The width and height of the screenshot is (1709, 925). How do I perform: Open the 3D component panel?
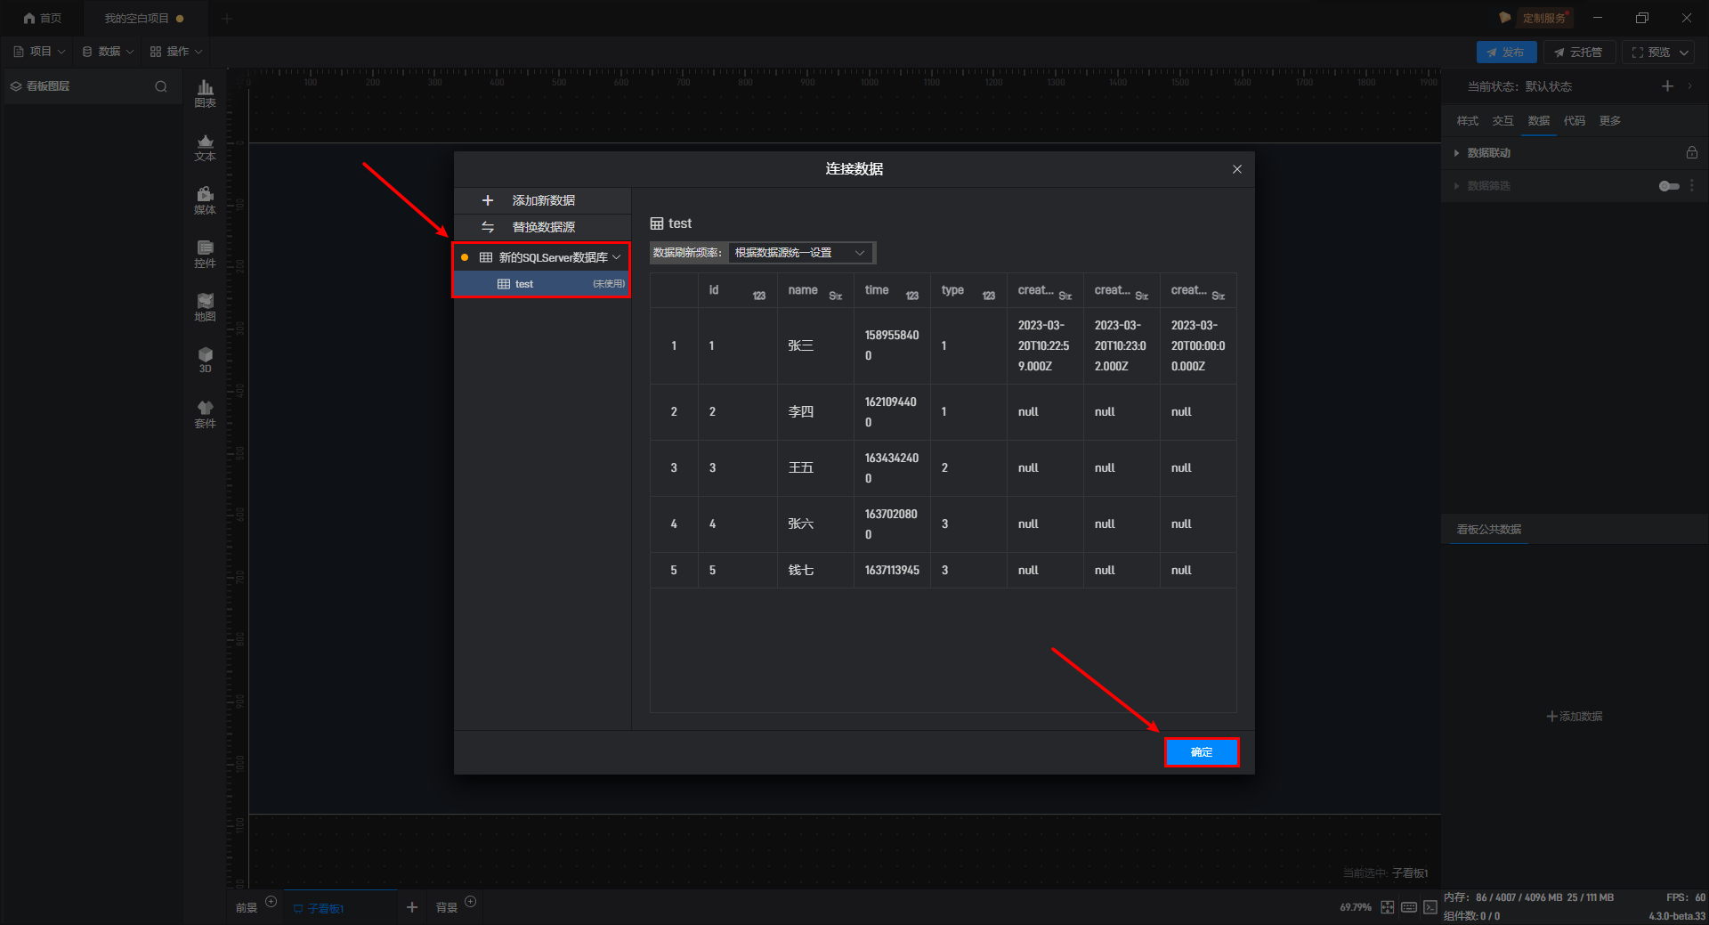point(205,360)
